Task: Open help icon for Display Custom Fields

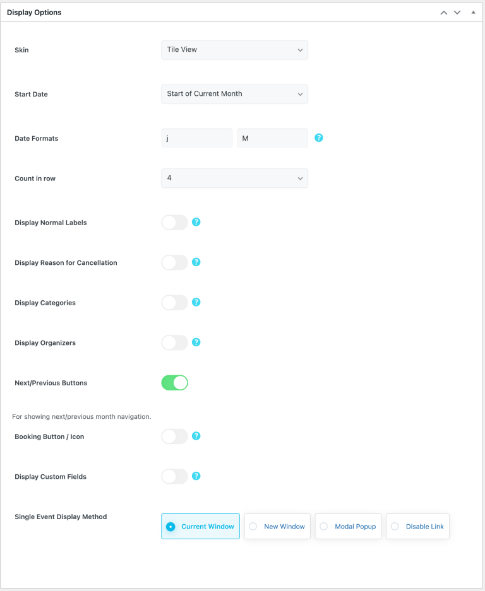Action: tap(196, 476)
